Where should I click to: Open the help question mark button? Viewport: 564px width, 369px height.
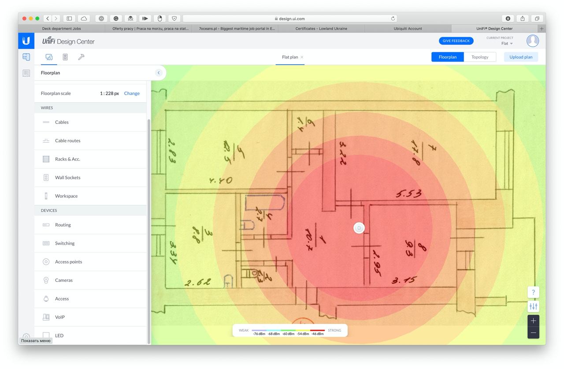[533, 292]
